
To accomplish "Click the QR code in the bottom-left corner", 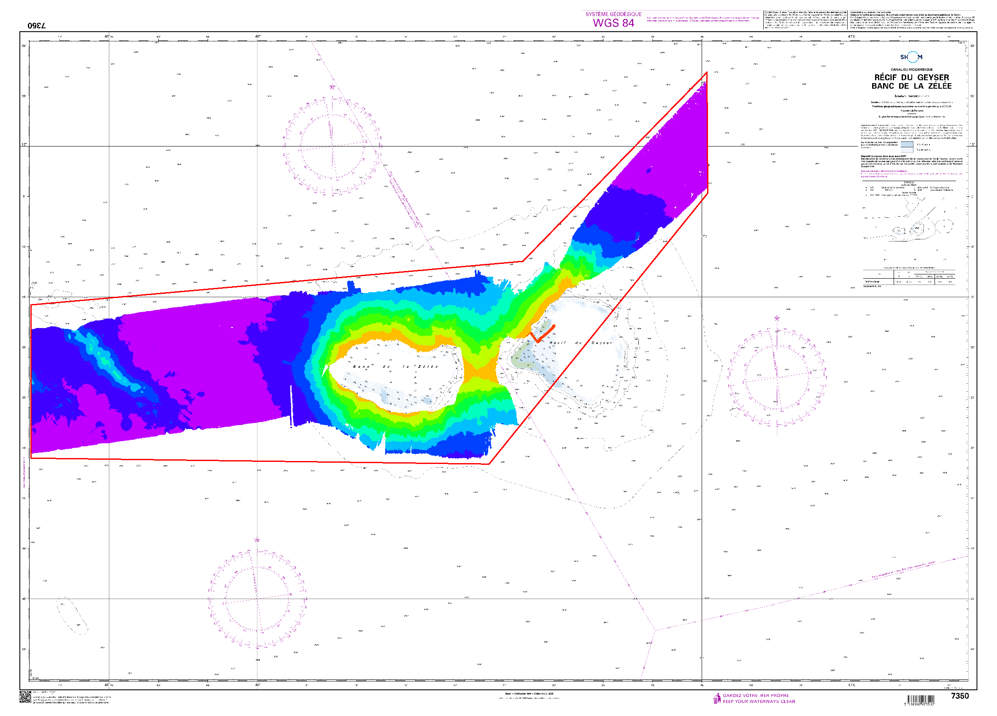I will (25, 697).
